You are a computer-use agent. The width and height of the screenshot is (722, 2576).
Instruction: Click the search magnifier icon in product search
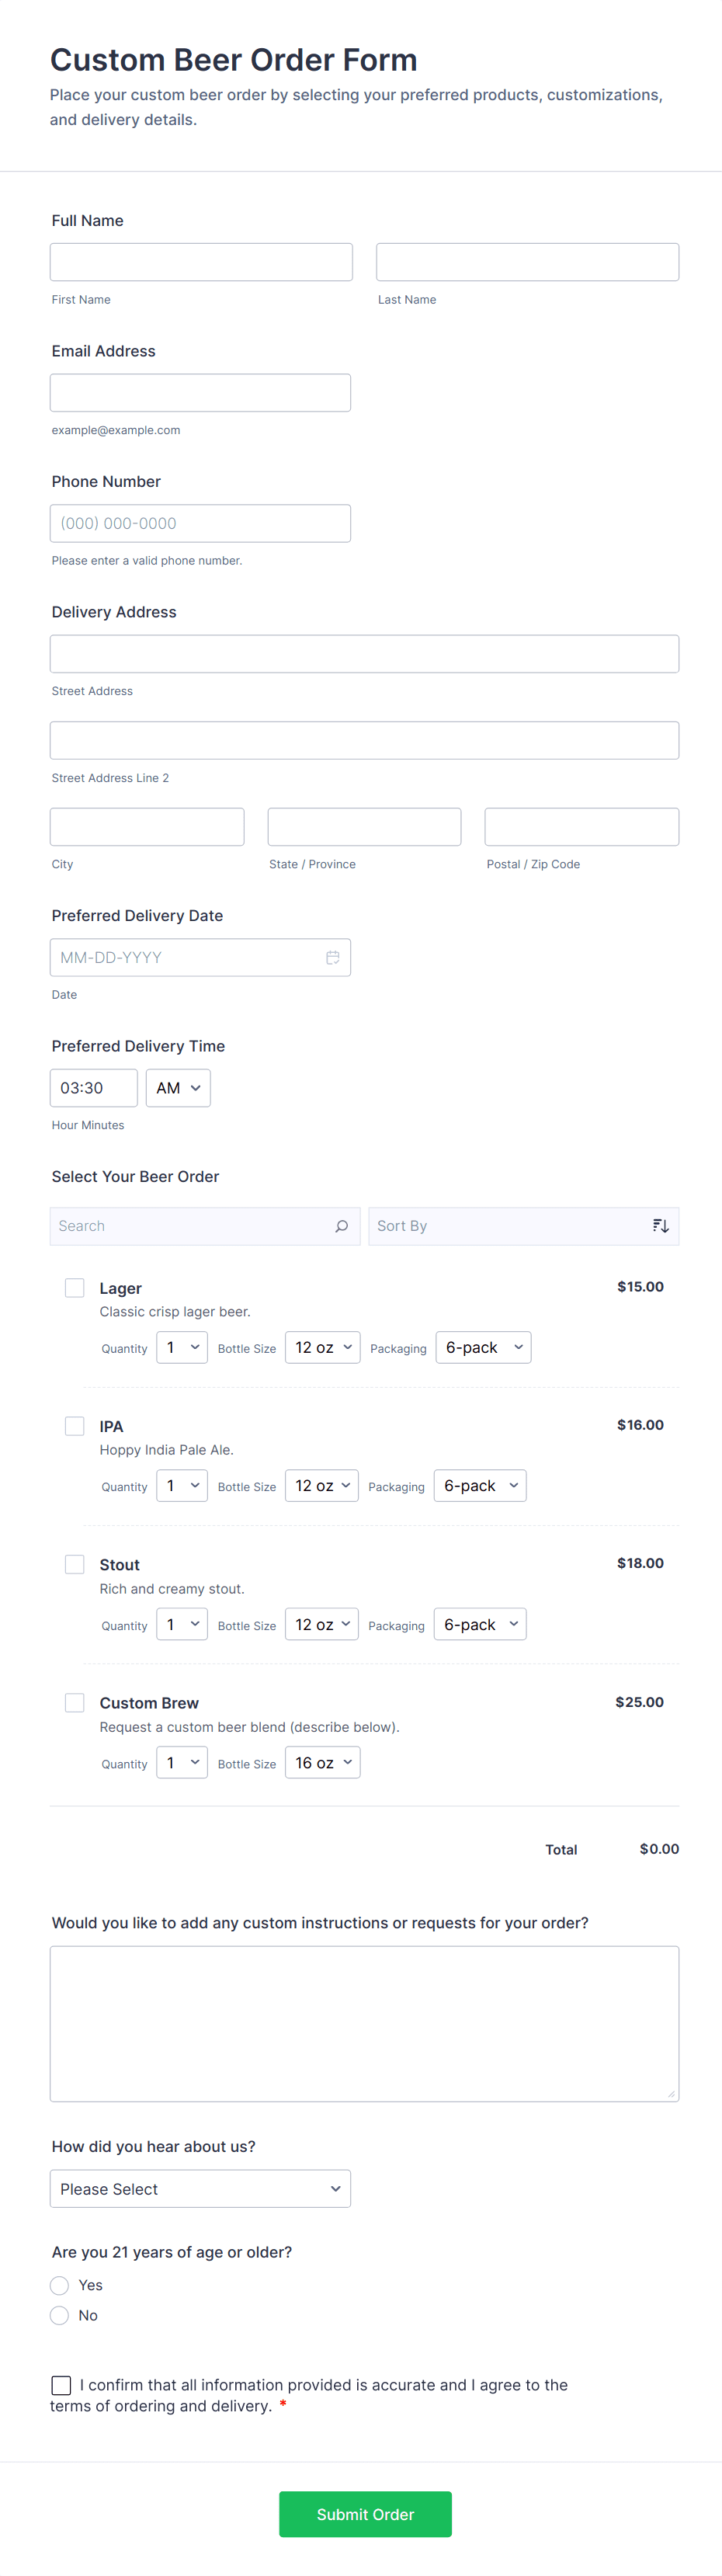pyautogui.click(x=341, y=1226)
